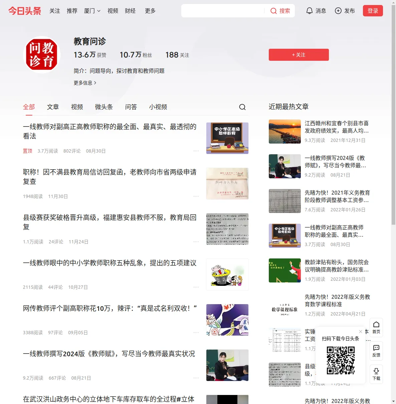396x404 pixels.
Task: Search within this author's posts icon
Action: (x=242, y=107)
